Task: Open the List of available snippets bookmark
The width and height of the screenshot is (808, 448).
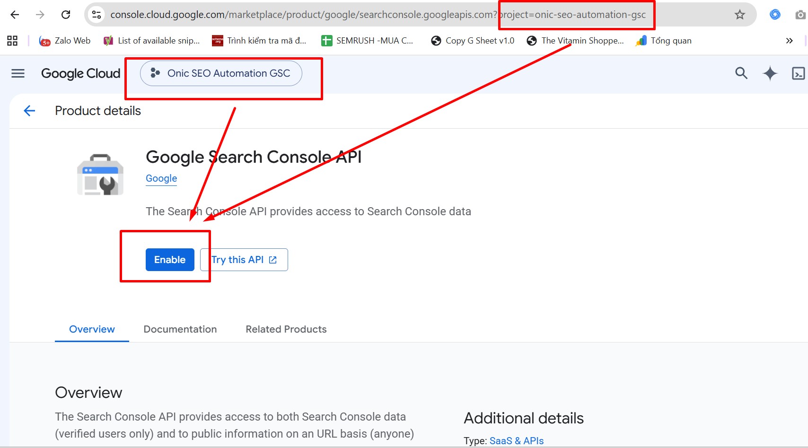Action: coord(151,41)
